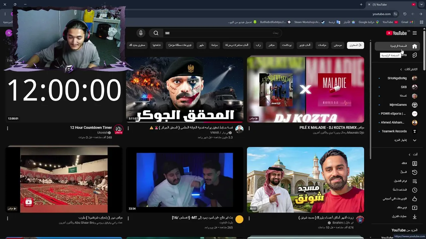
Task: Close the YouTube browser tab
Action: pos(369,4)
